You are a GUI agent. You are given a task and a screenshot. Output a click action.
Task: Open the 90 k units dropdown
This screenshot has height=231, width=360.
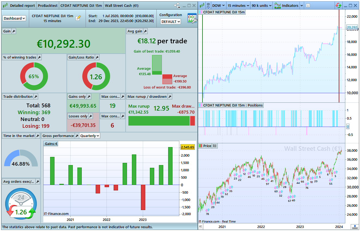(261, 5)
